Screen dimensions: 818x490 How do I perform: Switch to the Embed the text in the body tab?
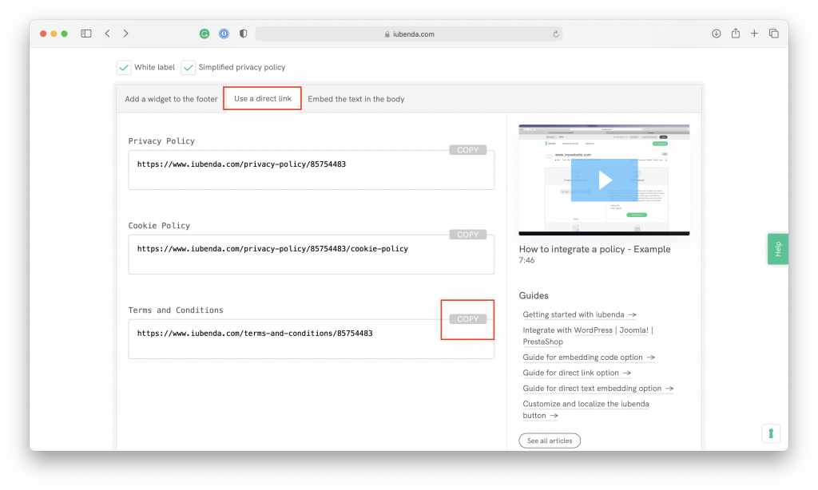pyautogui.click(x=359, y=98)
